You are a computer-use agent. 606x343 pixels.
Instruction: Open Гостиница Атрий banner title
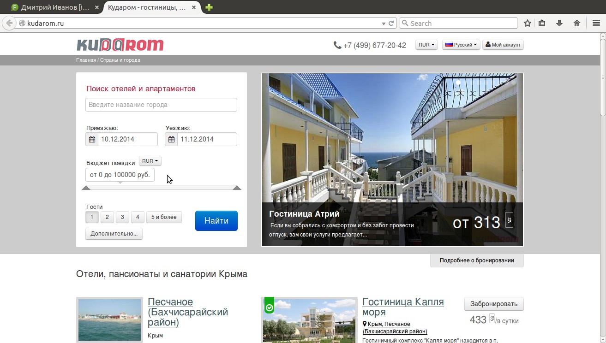[304, 214]
